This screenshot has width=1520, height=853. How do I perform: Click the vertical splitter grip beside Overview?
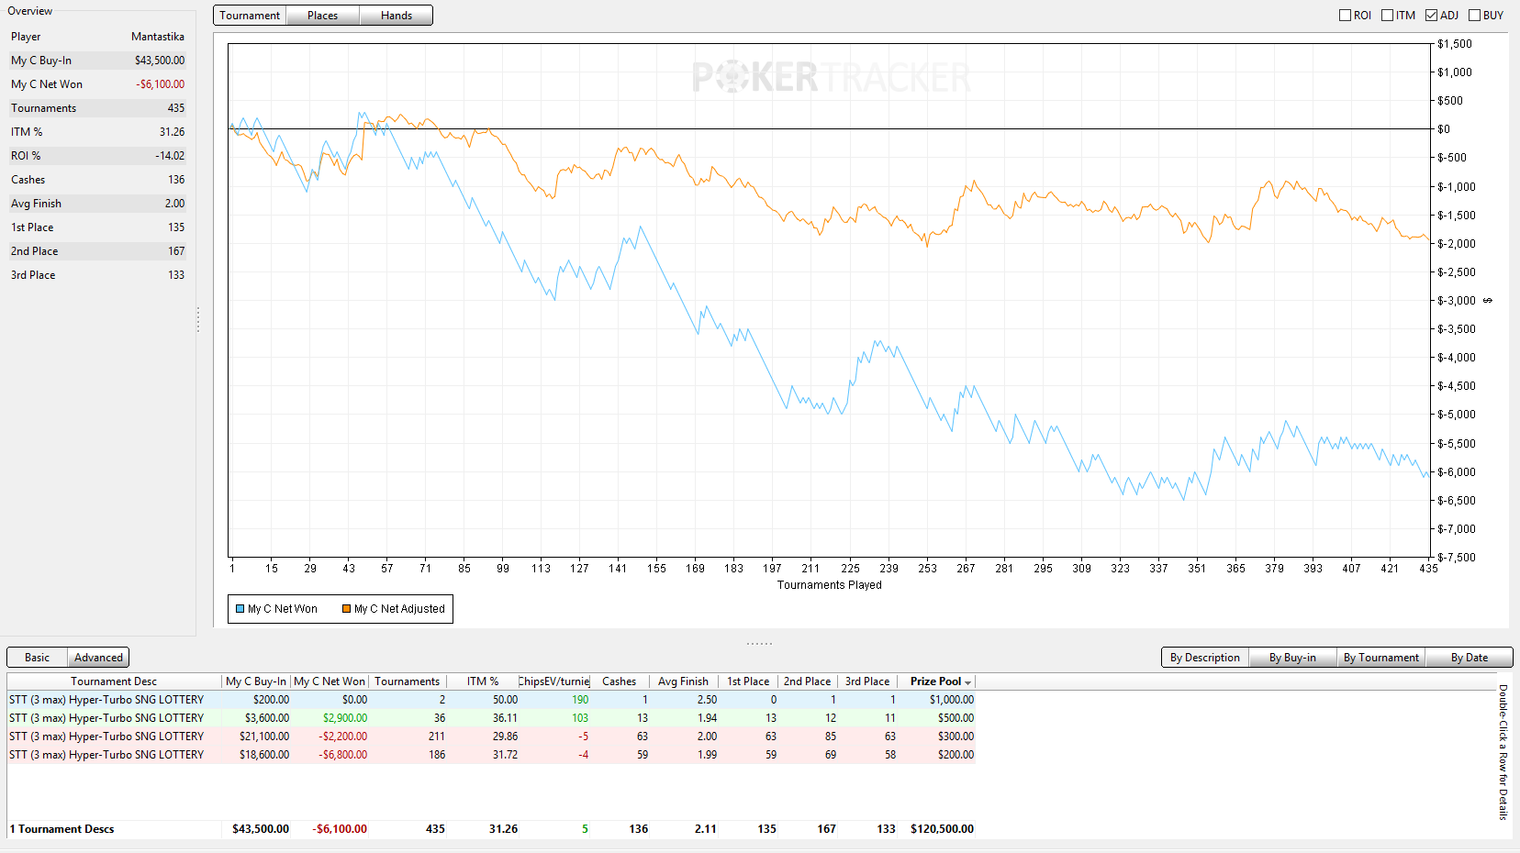point(197,319)
